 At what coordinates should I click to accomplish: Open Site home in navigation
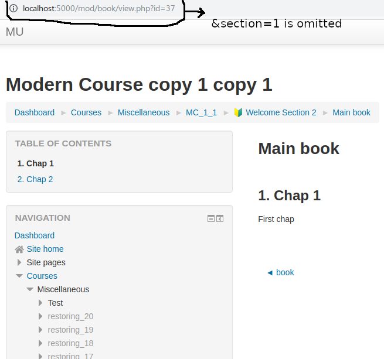click(x=45, y=249)
